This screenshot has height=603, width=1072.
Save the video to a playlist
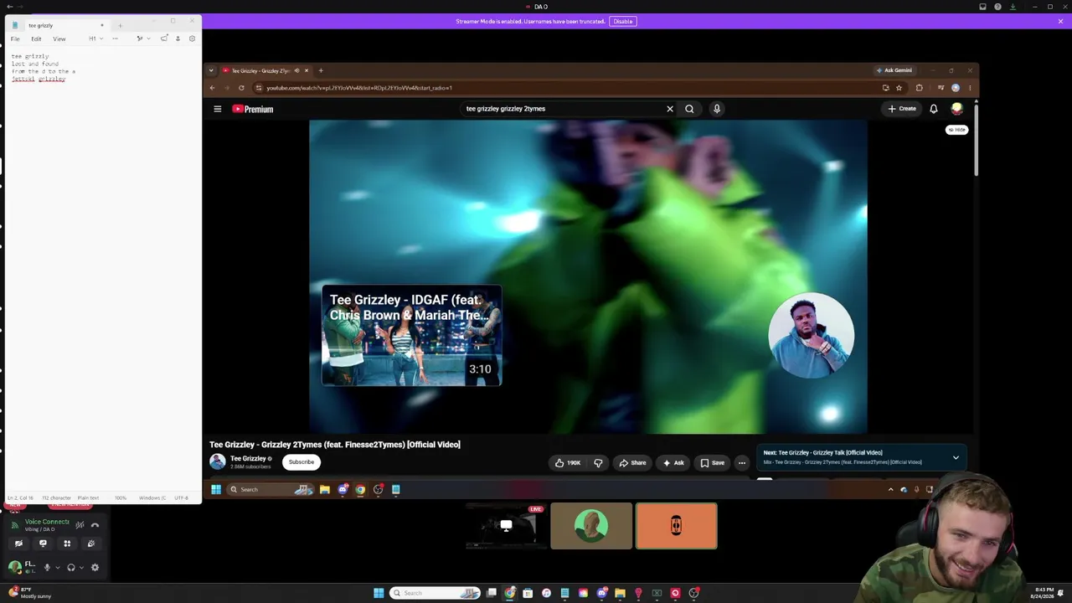pyautogui.click(x=713, y=462)
